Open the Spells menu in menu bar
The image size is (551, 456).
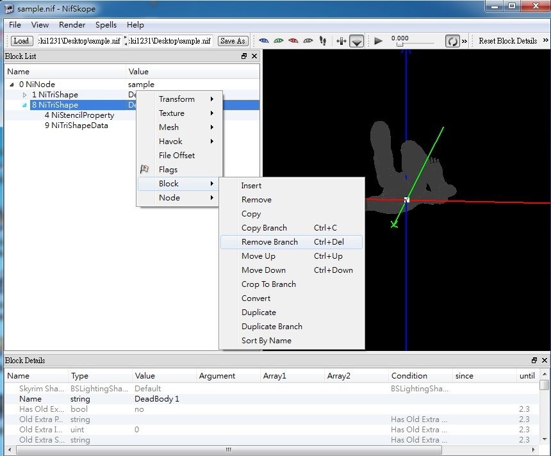(x=106, y=25)
